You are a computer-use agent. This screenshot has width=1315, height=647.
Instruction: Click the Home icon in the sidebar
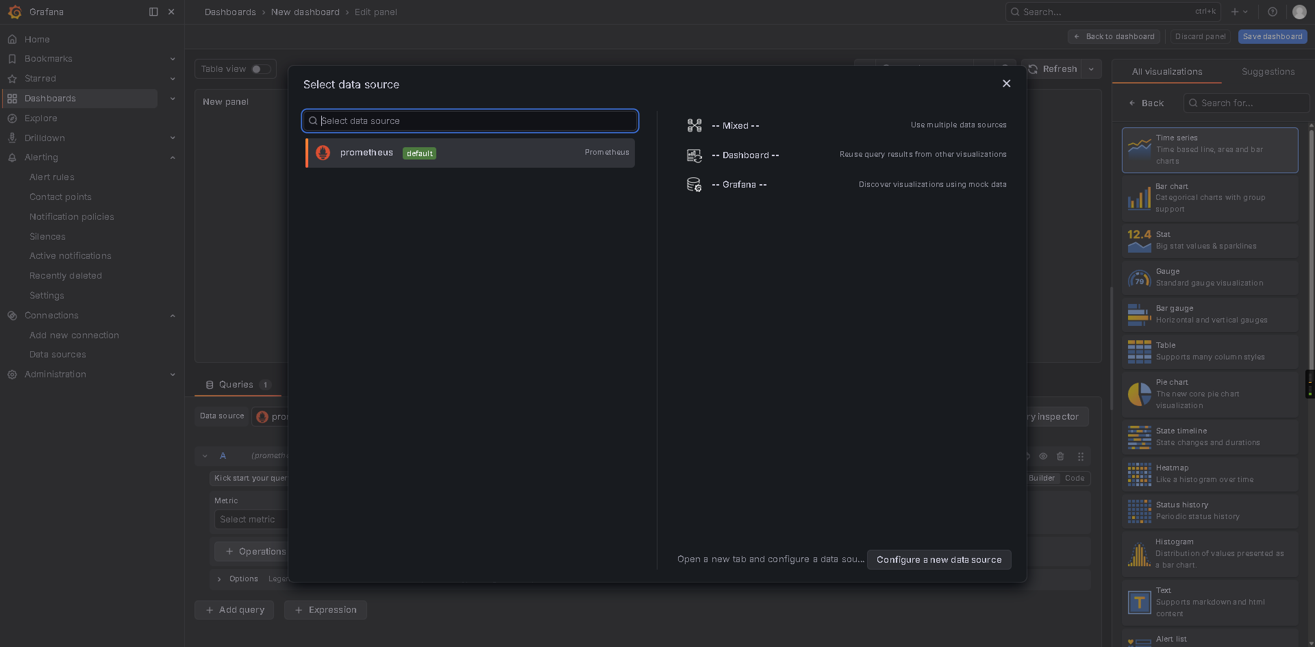pos(12,39)
